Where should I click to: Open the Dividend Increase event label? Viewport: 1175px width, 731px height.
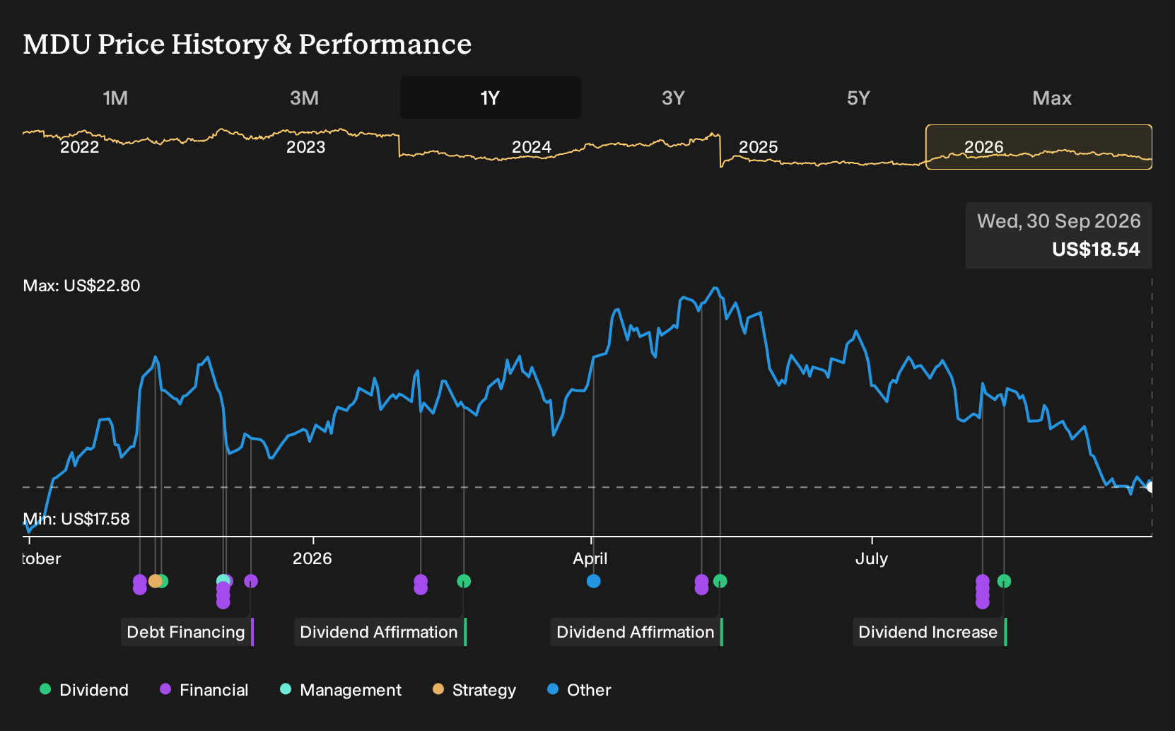click(929, 632)
